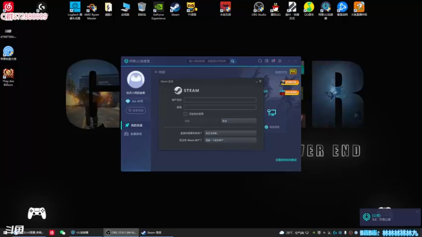
Task: Open the NetEase Cloud Music desktop icon
Action: click(x=8, y=7)
